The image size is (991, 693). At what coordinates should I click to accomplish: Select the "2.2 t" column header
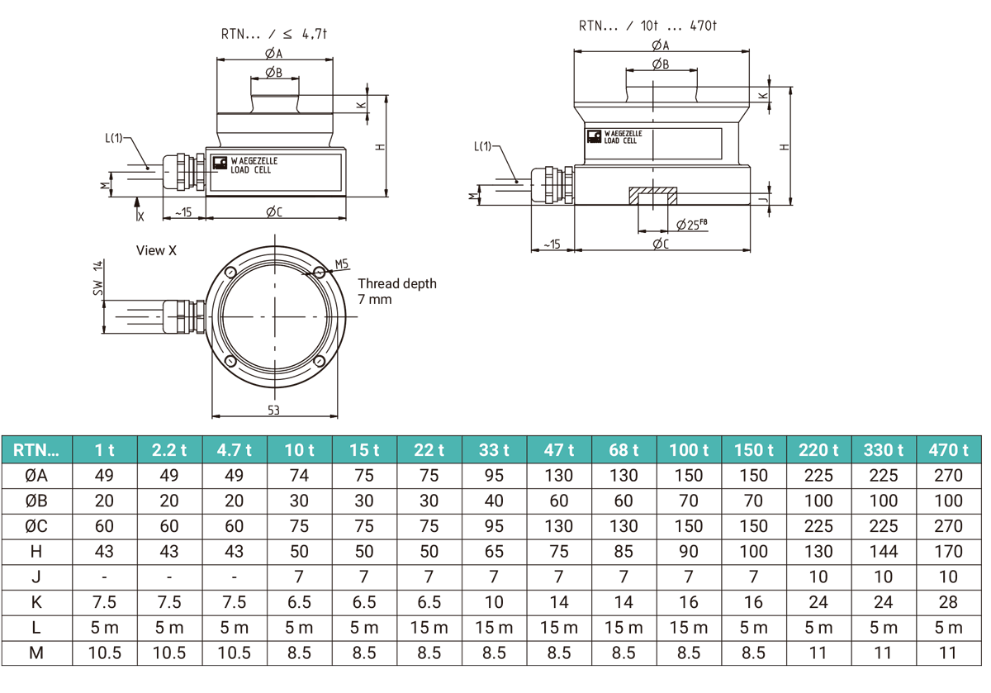point(170,450)
